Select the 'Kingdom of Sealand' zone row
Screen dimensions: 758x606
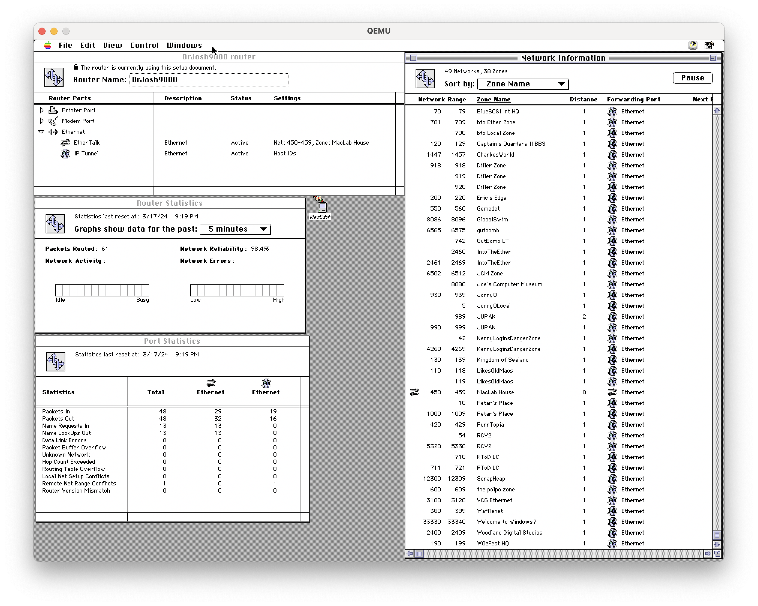(559, 360)
